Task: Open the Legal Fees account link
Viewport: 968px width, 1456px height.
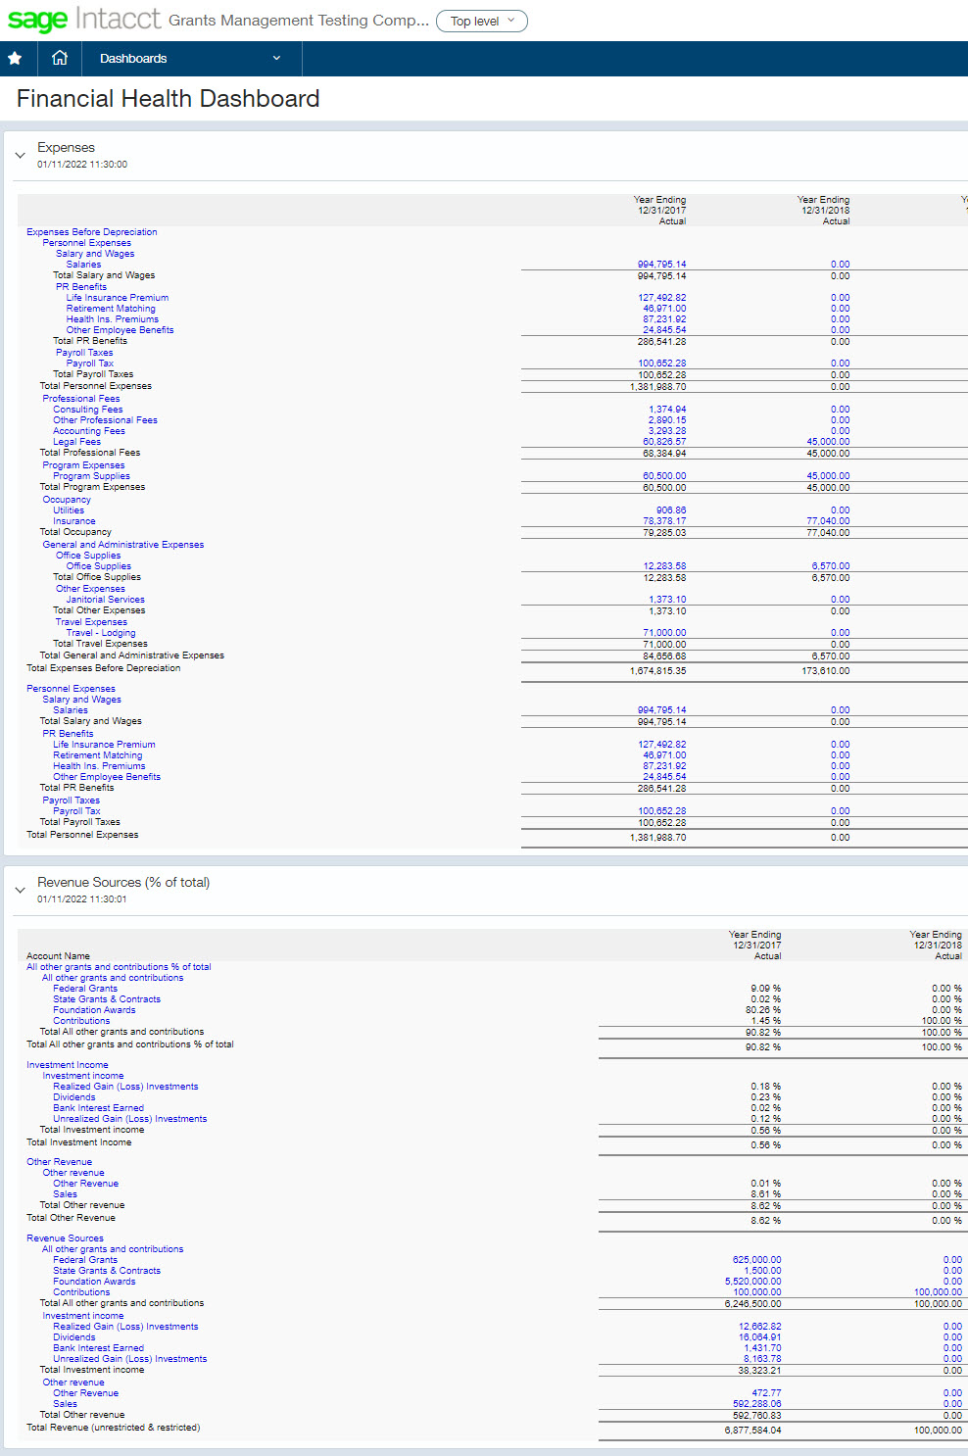Action: 76,442
